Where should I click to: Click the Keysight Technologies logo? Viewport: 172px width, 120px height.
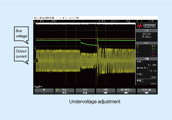tap(146, 26)
